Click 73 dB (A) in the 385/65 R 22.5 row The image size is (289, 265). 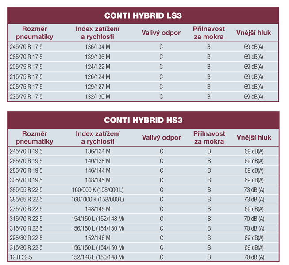[x=254, y=199]
